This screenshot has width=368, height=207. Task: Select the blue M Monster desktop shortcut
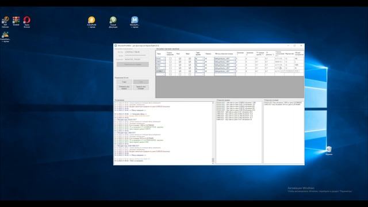pos(135,22)
